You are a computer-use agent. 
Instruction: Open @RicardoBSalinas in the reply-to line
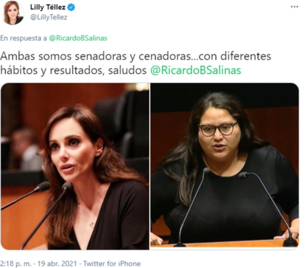pos(78,38)
